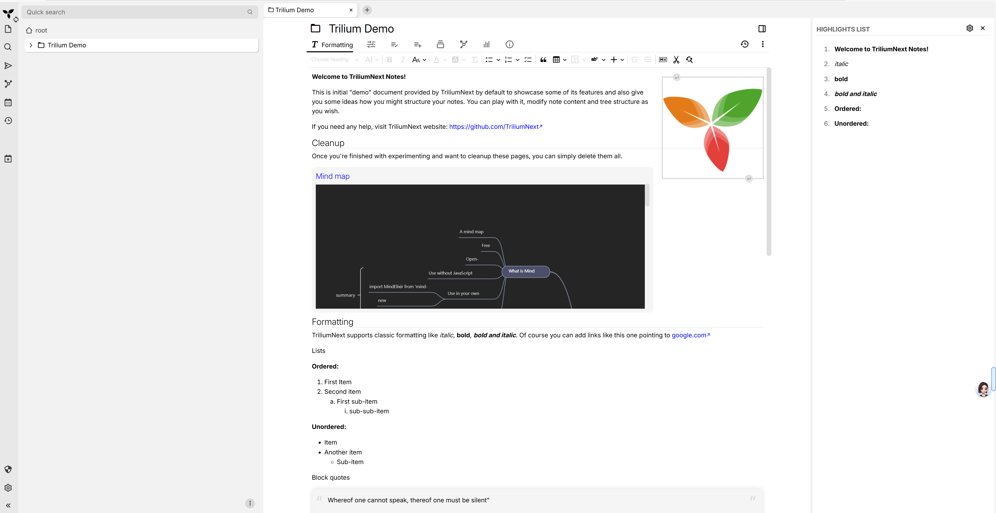Screen dimensions: 996x513
Task: Open Jump to note arrow icon
Action: click(8, 66)
